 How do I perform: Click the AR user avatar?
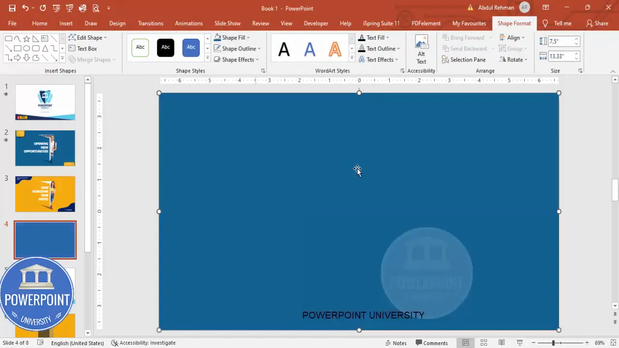coord(524,8)
